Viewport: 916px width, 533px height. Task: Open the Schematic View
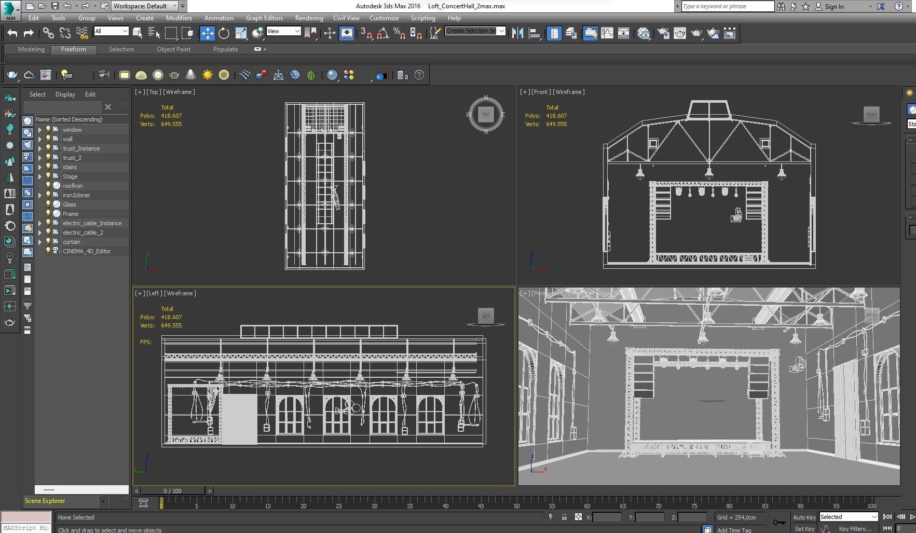(x=623, y=33)
